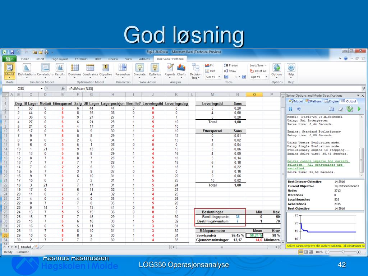368x276 pixels.
Task: Click the Save icon in quick access toolbar
Action: click(x=13, y=52)
